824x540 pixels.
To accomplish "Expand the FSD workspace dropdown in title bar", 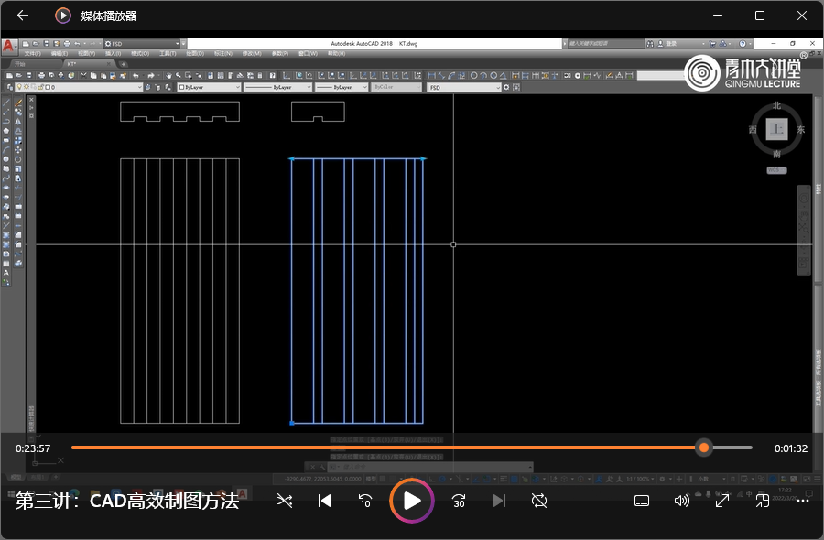I will coord(182,43).
